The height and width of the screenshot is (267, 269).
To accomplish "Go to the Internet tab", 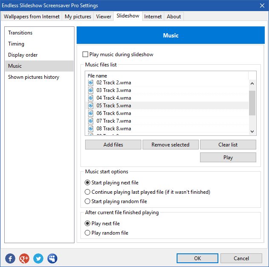I will click(153, 17).
